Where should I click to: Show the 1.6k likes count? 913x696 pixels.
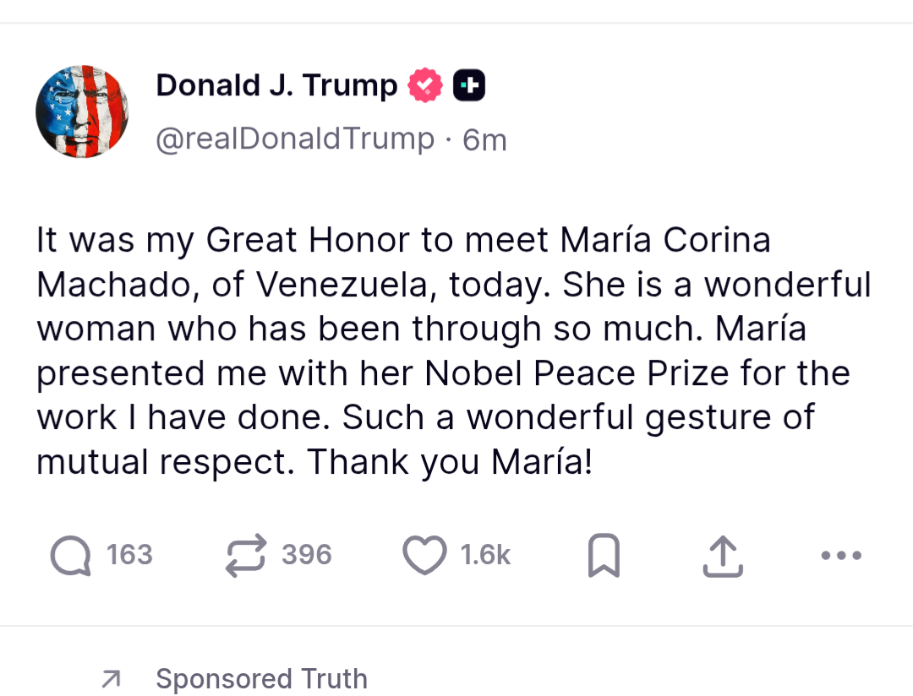486,555
